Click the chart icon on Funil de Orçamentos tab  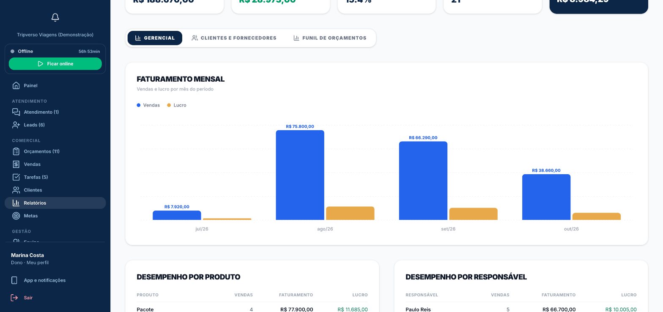pos(296,38)
